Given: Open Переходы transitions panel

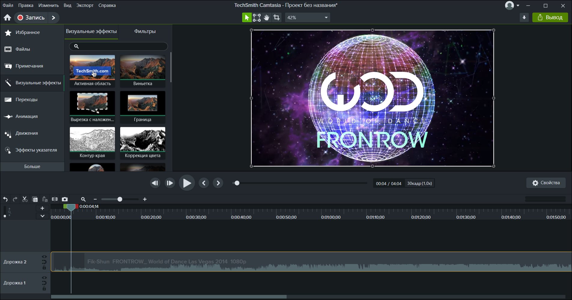Looking at the screenshot, I should (x=32, y=100).
